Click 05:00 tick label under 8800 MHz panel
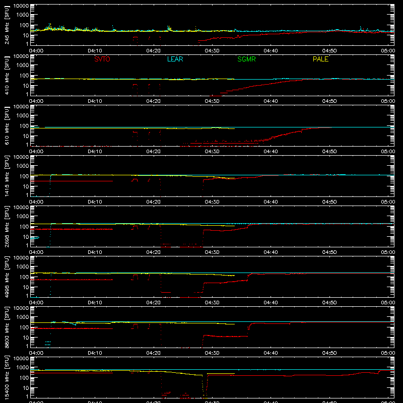The height and width of the screenshot is (403, 403). pyautogui.click(x=388, y=353)
